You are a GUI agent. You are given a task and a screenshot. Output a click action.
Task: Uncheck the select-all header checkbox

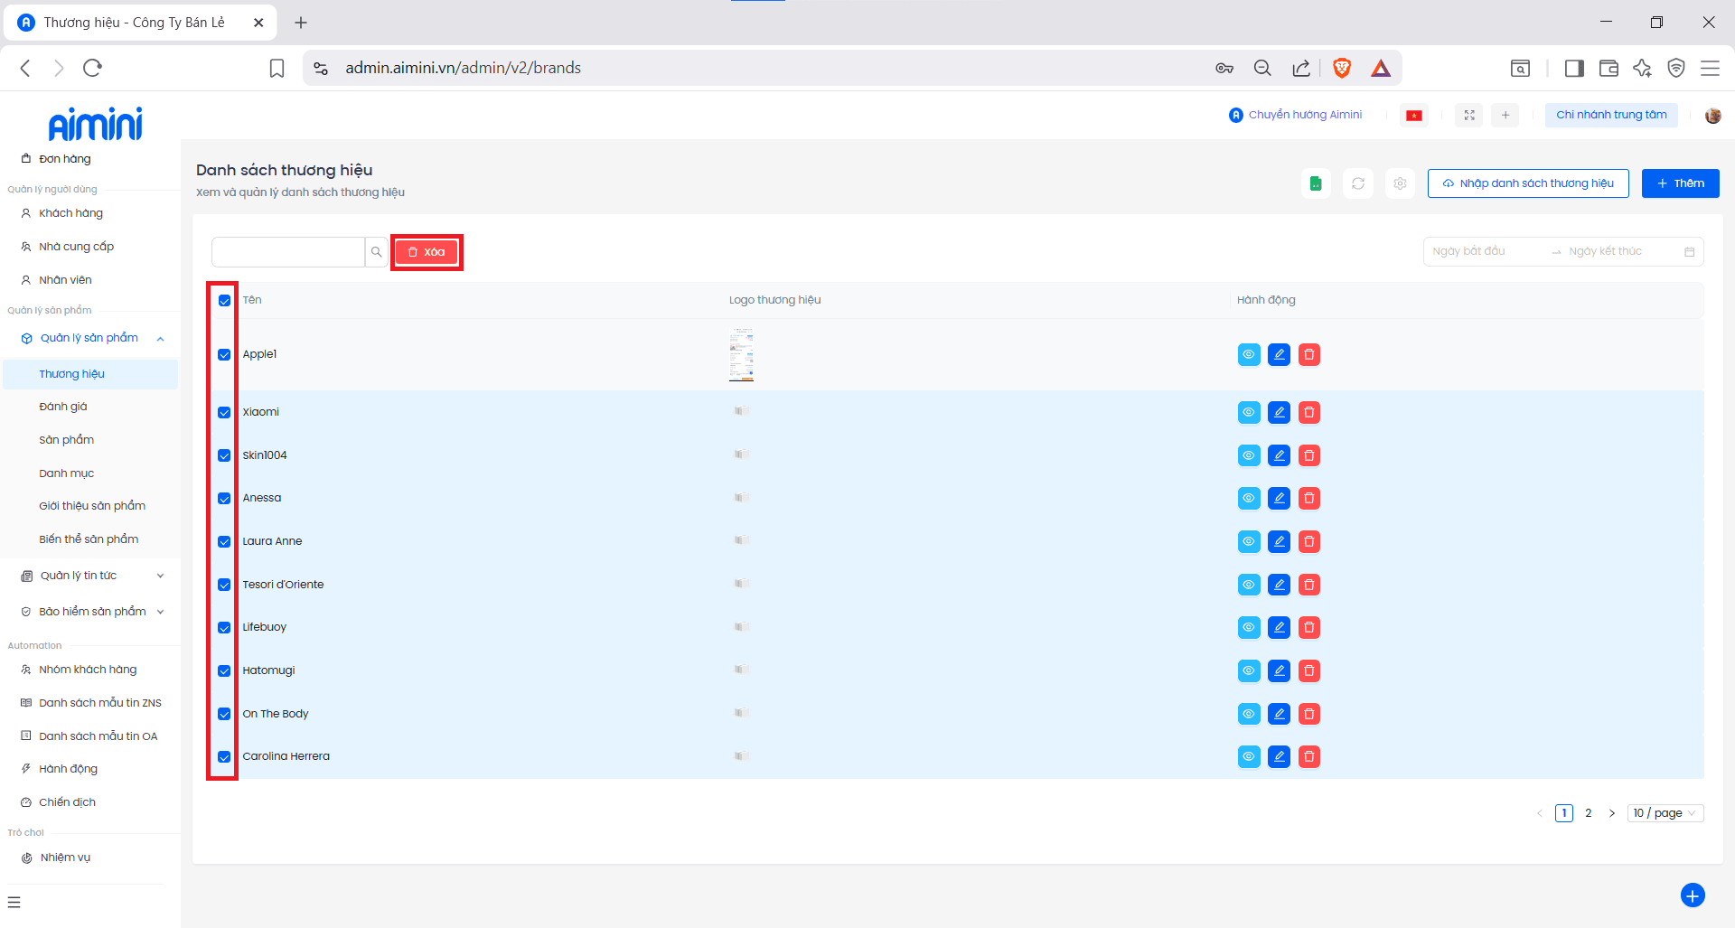pyautogui.click(x=224, y=301)
